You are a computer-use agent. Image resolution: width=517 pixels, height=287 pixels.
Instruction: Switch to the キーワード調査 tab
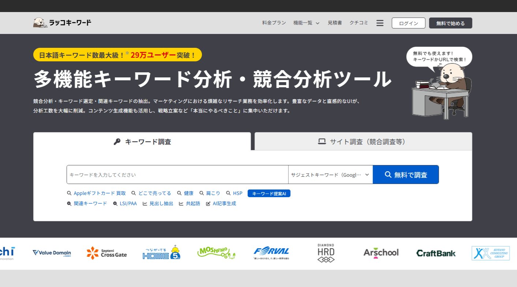pos(142,141)
